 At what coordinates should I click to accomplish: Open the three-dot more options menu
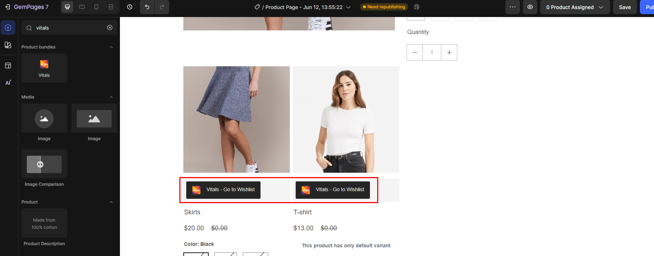[513, 7]
